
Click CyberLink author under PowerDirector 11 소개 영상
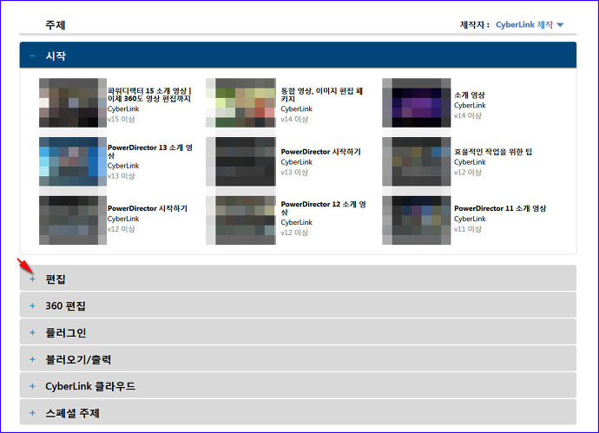[470, 219]
